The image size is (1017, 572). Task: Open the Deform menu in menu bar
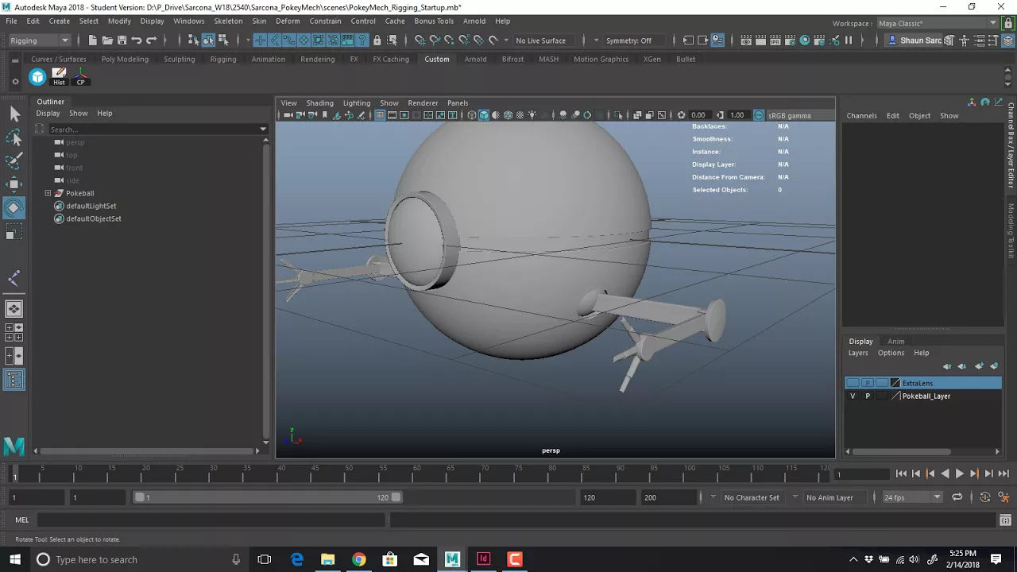pos(288,21)
